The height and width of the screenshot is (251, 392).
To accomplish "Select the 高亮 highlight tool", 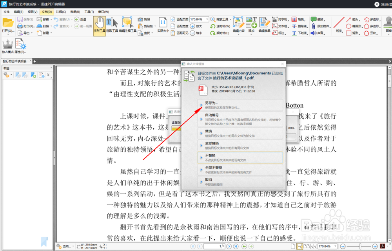I will [x=298, y=20].
